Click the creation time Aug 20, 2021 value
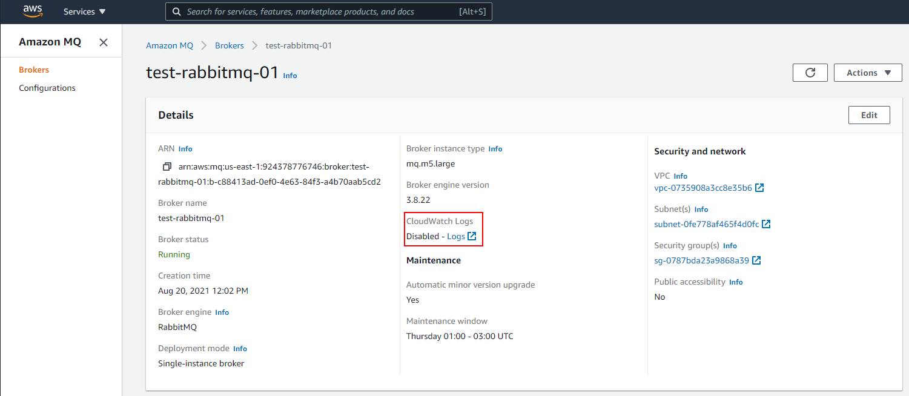 click(203, 291)
